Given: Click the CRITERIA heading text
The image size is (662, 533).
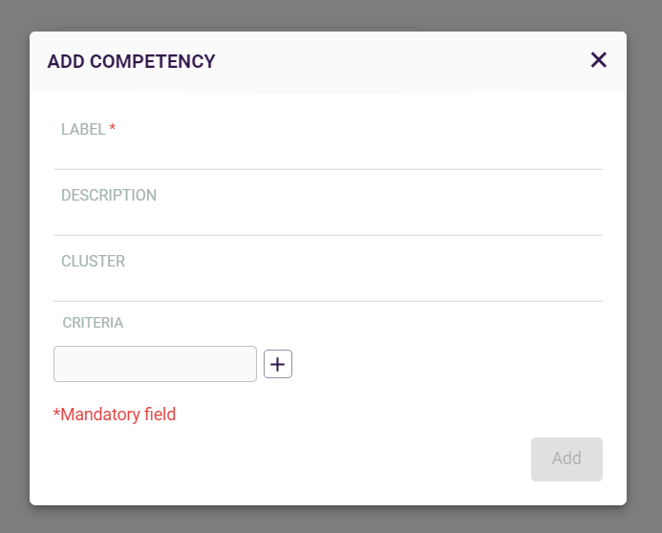Looking at the screenshot, I should point(93,323).
